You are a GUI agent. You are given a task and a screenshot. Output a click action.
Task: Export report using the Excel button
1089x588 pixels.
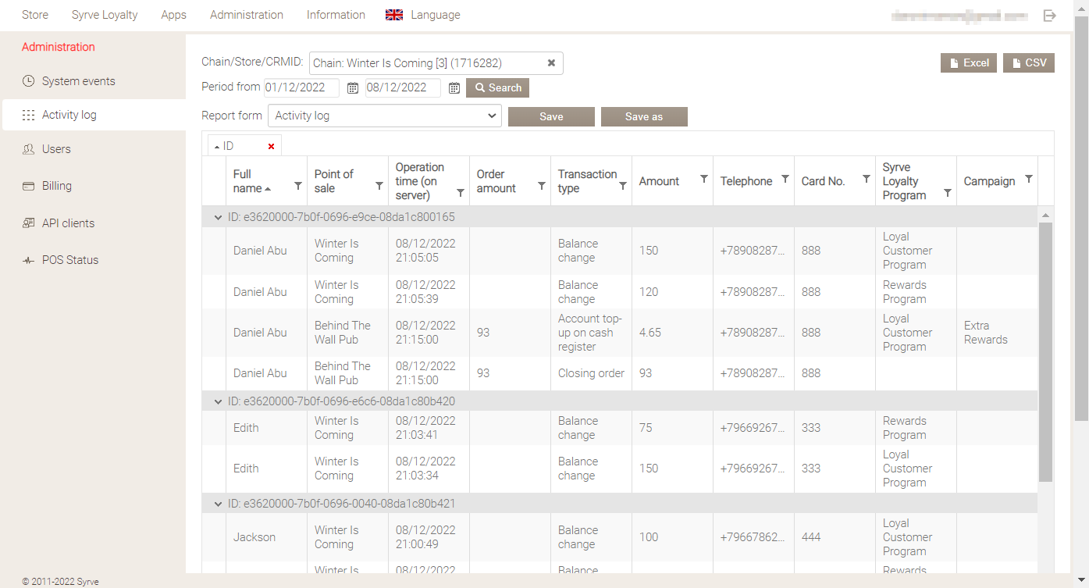968,62
